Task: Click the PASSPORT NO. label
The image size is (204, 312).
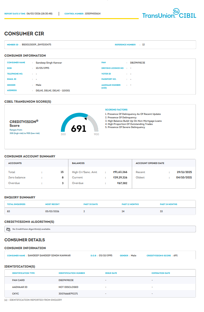Action: coord(109,79)
